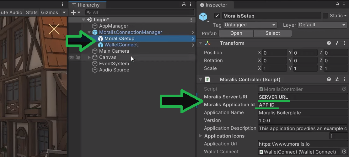Click the prefab Select button
This screenshot has height=157, width=349.
pyautogui.click(x=273, y=33)
